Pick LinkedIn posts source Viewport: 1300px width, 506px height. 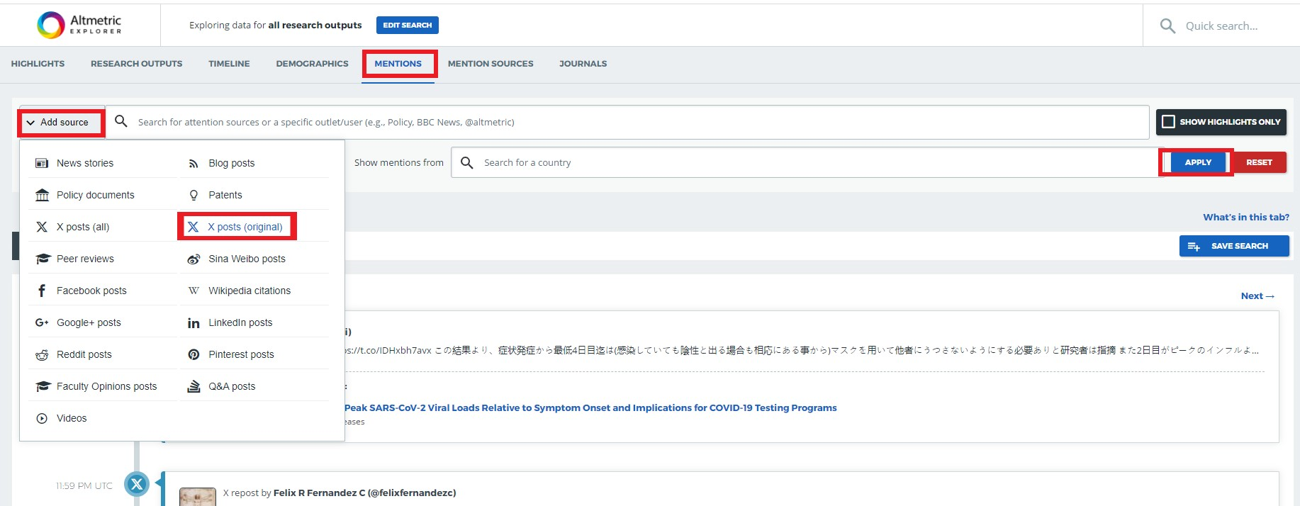coord(240,322)
